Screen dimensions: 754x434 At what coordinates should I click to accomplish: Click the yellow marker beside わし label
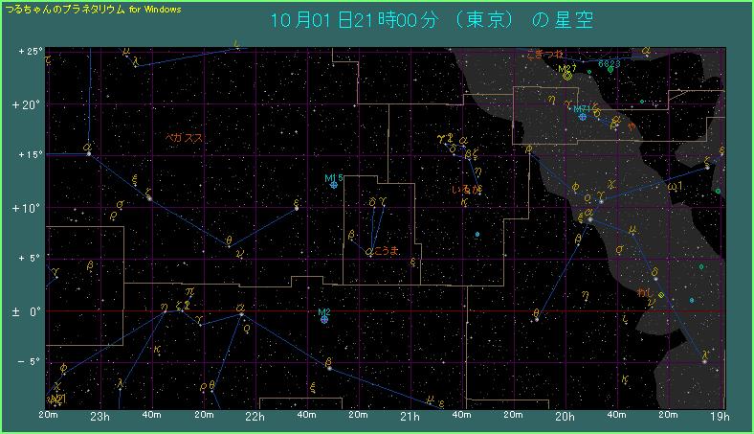[x=661, y=295]
